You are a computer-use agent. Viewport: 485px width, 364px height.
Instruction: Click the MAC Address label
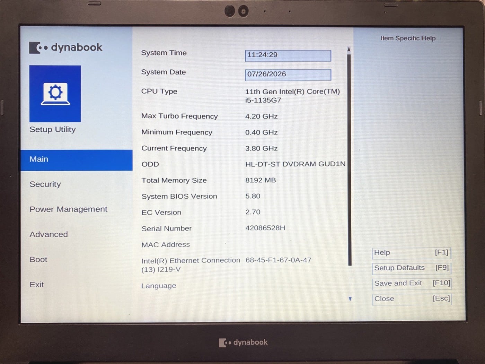coord(166,245)
